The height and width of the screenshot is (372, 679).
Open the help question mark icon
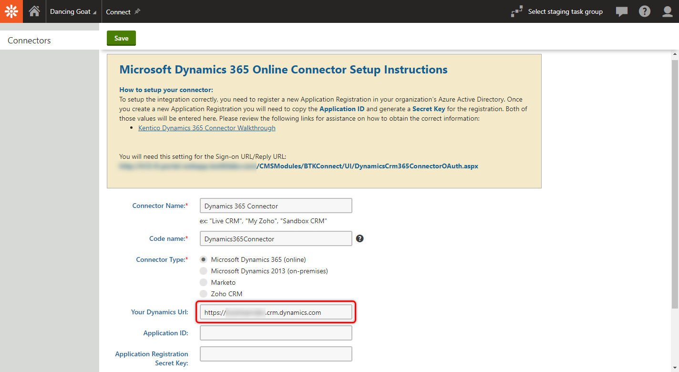coord(645,11)
